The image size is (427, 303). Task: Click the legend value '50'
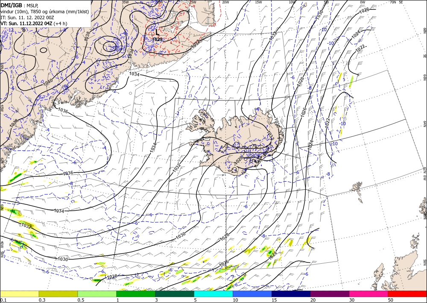tap(391, 300)
